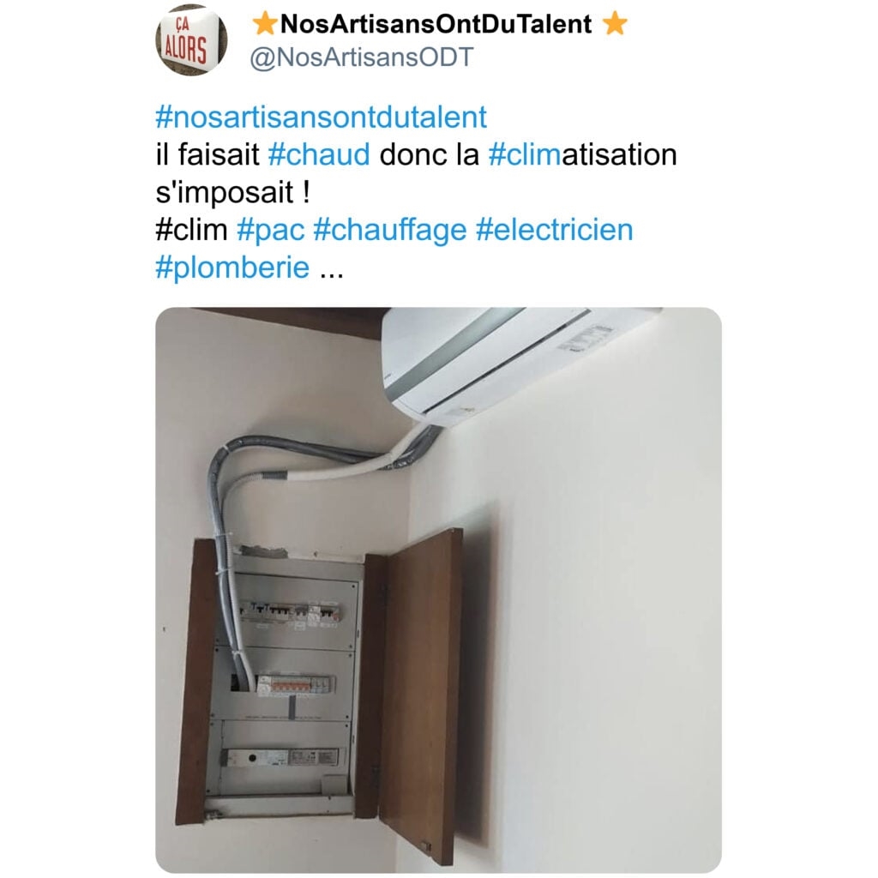Screen dimensions: 878x878
Task: Open the @NosArtisansODT handle
Action: tap(361, 57)
